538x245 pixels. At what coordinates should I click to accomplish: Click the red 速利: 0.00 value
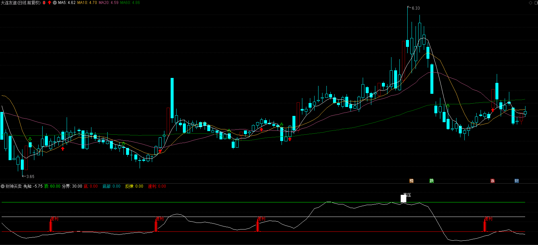click(x=157, y=186)
